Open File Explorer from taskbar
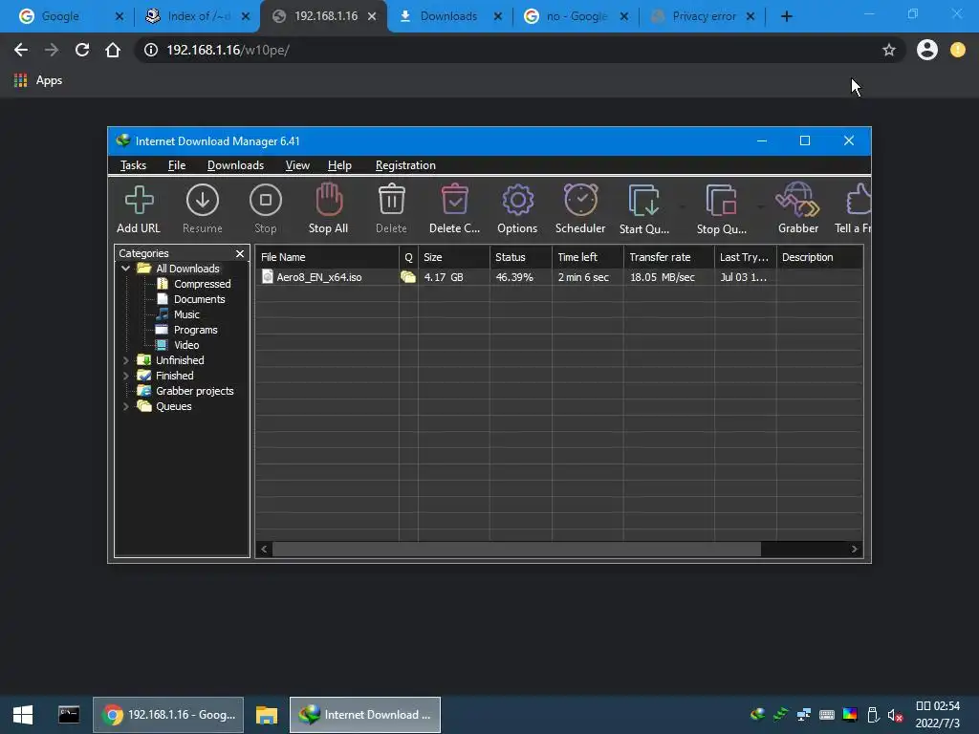 [267, 715]
